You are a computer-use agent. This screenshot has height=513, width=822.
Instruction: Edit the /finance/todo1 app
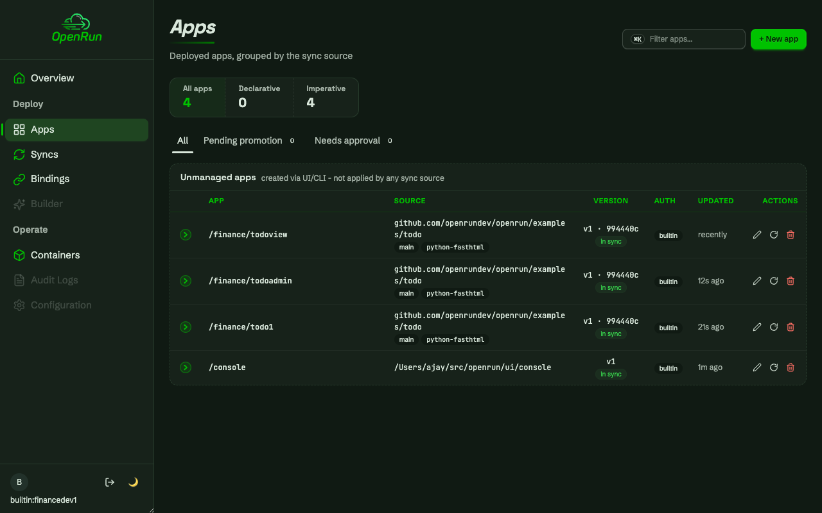[x=757, y=327]
